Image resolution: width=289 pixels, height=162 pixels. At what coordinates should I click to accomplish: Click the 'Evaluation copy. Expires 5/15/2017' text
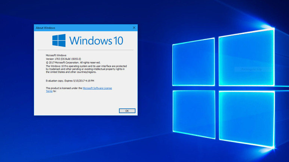coord(70,81)
